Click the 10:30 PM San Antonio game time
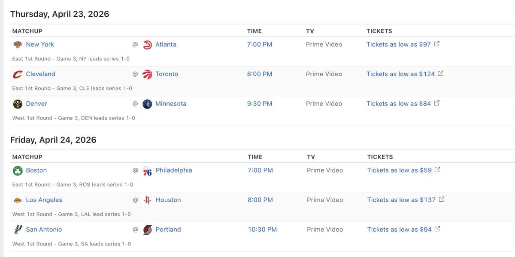This screenshot has width=515, height=257. tap(262, 229)
